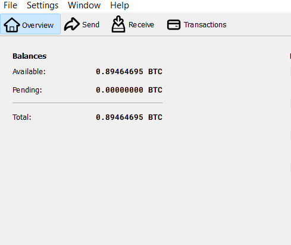Click the Total balance amount
This screenshot has height=245, width=291.
[x=129, y=117]
